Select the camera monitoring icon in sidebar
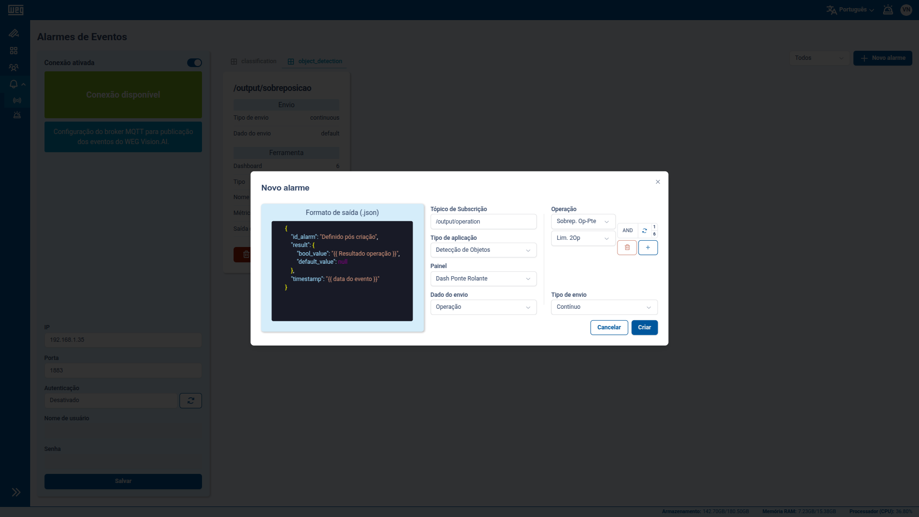Screen dimensions: 919x517 coord(14,33)
